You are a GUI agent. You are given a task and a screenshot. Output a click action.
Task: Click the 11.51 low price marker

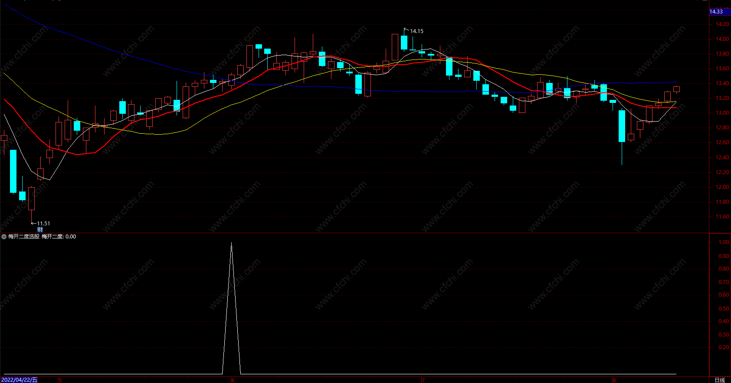pos(43,224)
